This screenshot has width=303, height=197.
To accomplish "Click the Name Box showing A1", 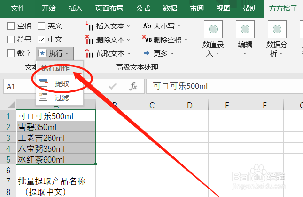I will [x=19, y=86].
